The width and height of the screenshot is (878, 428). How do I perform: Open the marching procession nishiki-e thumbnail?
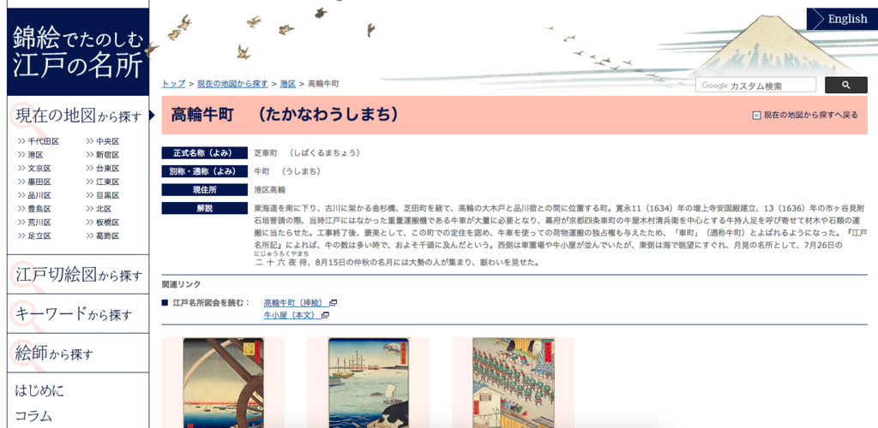[514, 383]
